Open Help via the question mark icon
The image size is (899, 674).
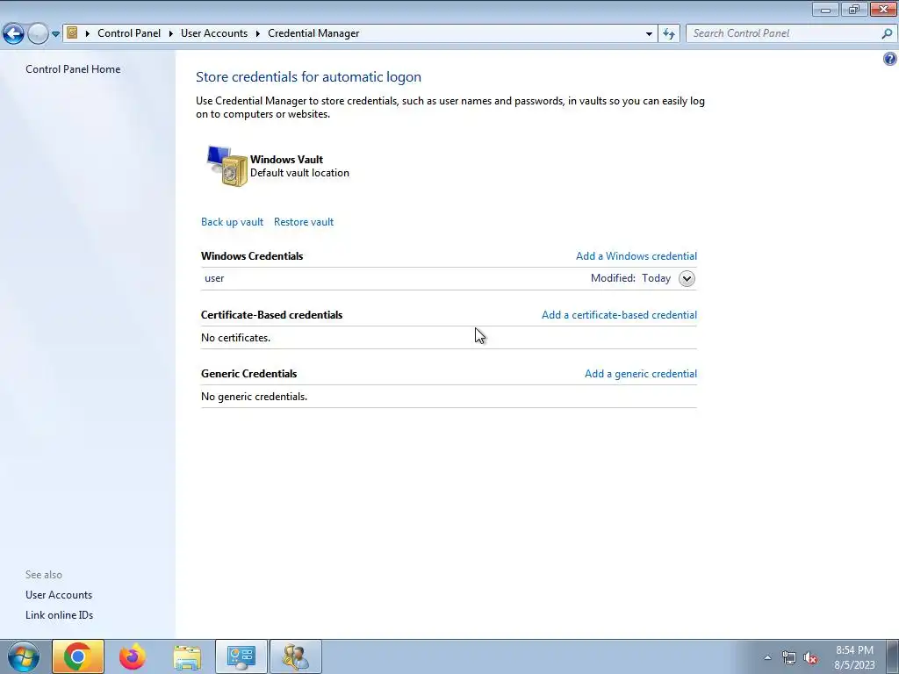click(890, 59)
